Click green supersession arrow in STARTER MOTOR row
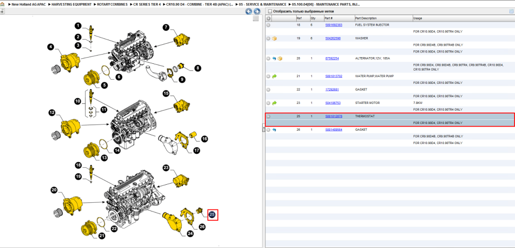Viewport: 515px width, 248px height. [x=274, y=103]
